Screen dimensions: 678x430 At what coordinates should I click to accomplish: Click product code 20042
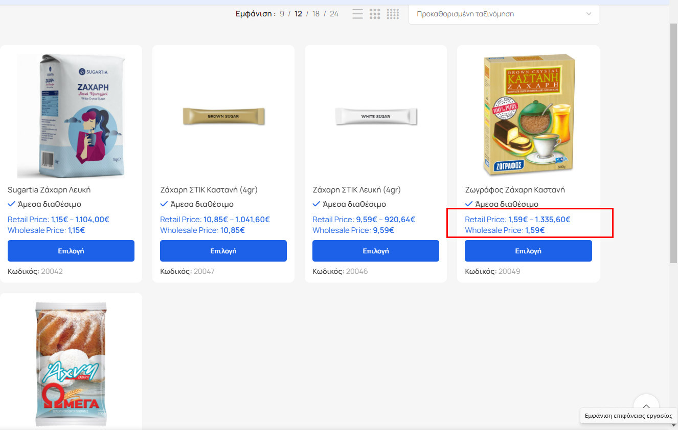point(52,271)
